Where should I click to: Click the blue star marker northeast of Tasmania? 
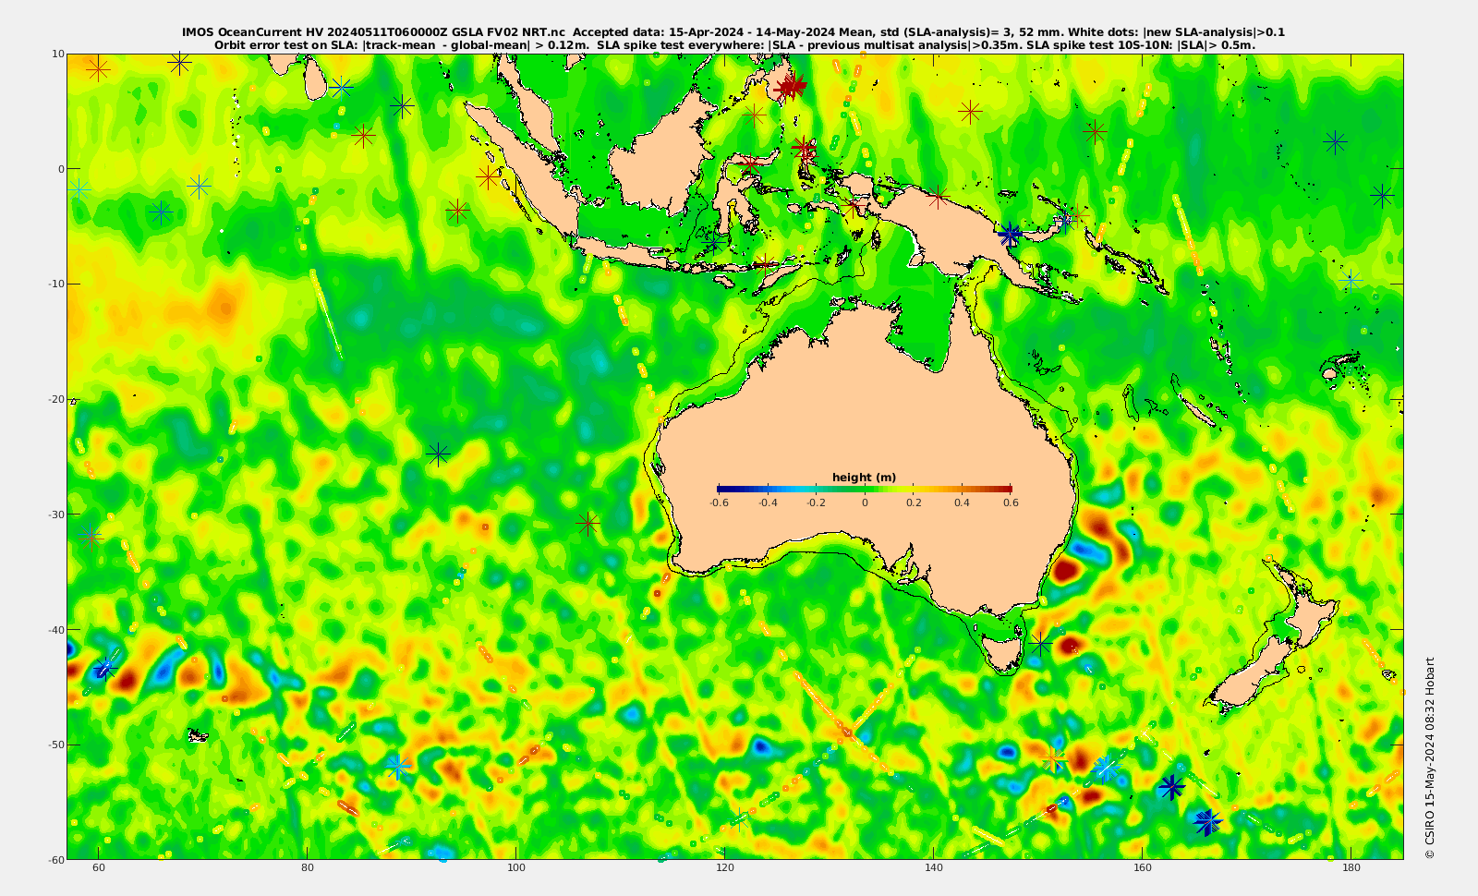click(1042, 643)
